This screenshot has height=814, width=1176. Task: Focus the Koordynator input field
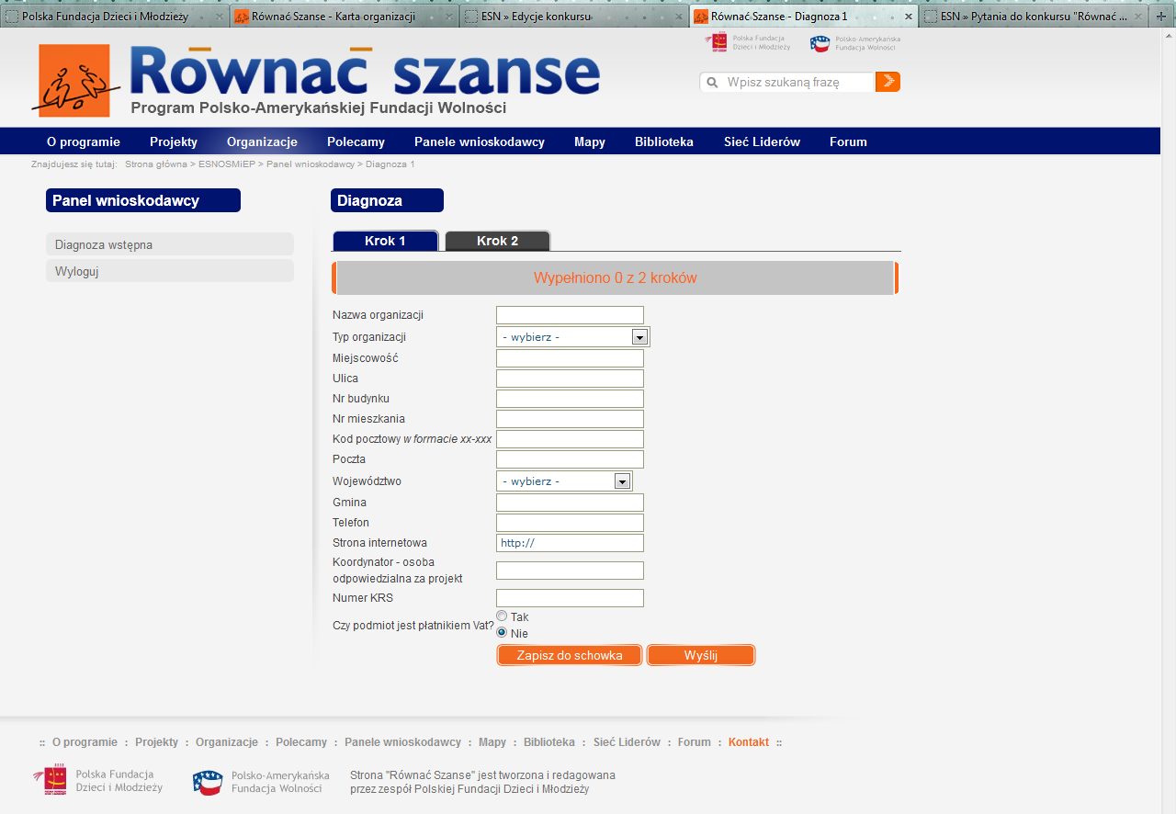[x=570, y=571]
